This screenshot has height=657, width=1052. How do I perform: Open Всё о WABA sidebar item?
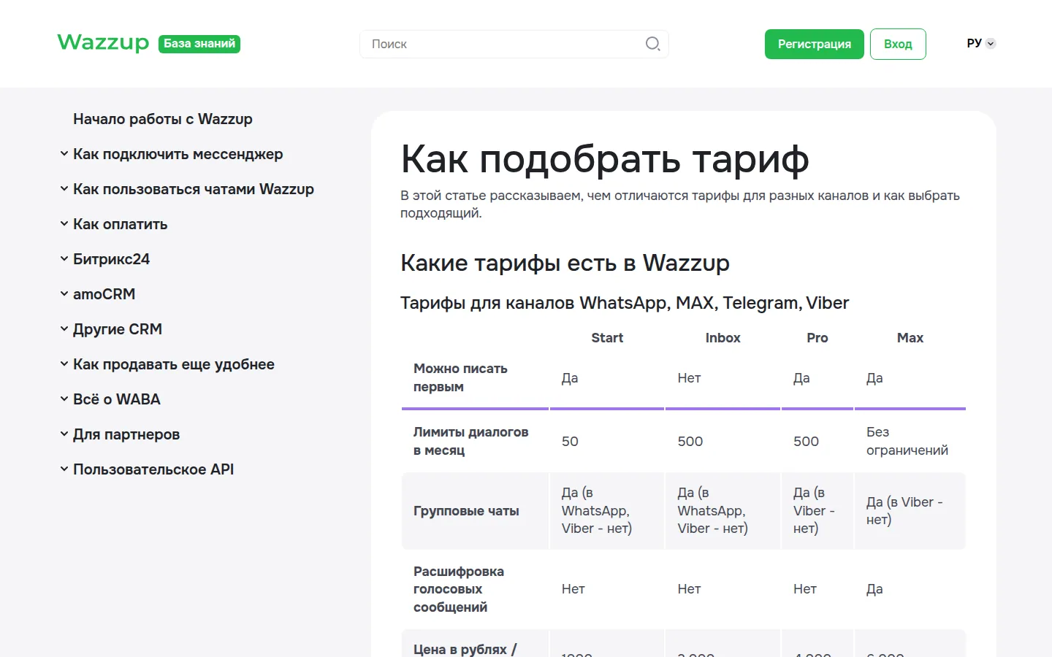click(x=117, y=399)
